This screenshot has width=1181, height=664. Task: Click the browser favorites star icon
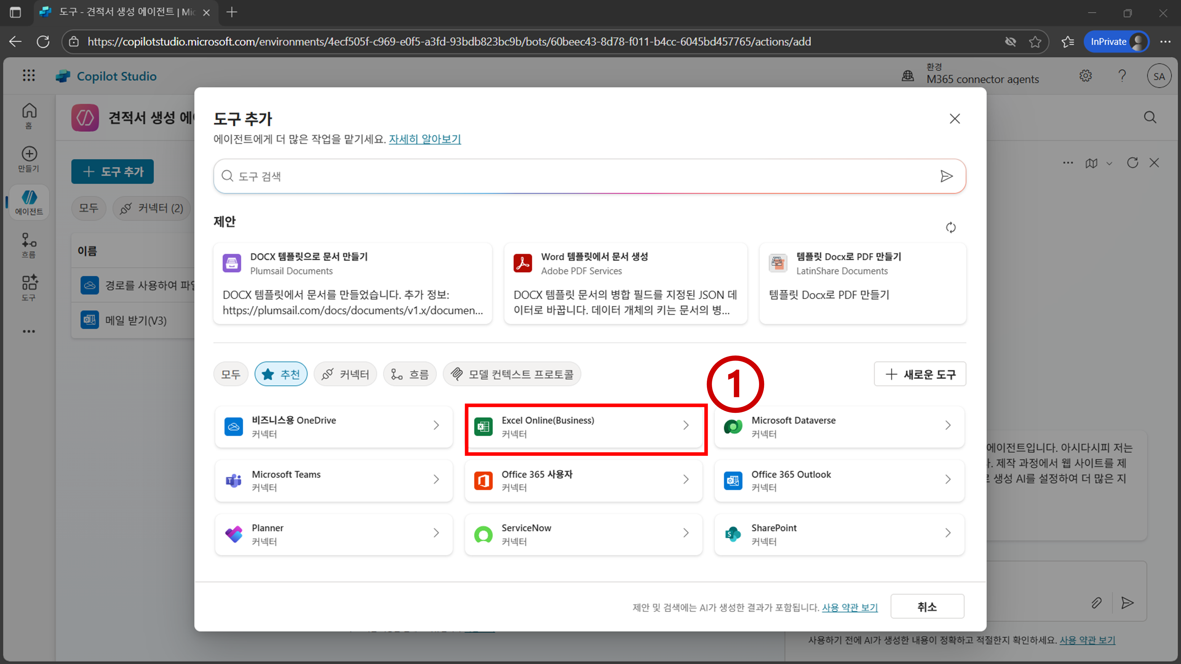tap(1035, 42)
